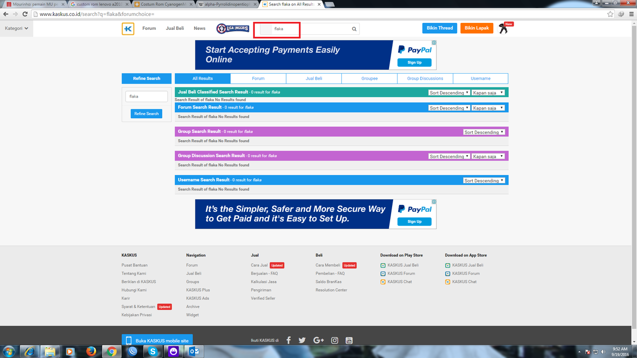This screenshot has width=637, height=358.
Task: Click the ninja mascot icon marked New
Action: point(504,29)
